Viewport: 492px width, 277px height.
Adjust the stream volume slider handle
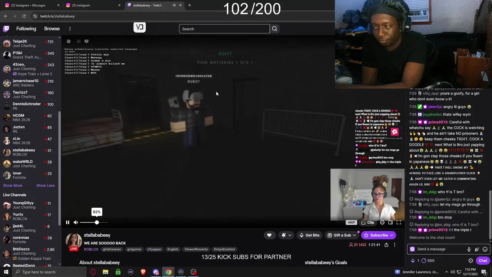97,222
